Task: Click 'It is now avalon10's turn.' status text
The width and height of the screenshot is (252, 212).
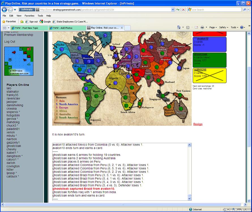Action: (69, 135)
